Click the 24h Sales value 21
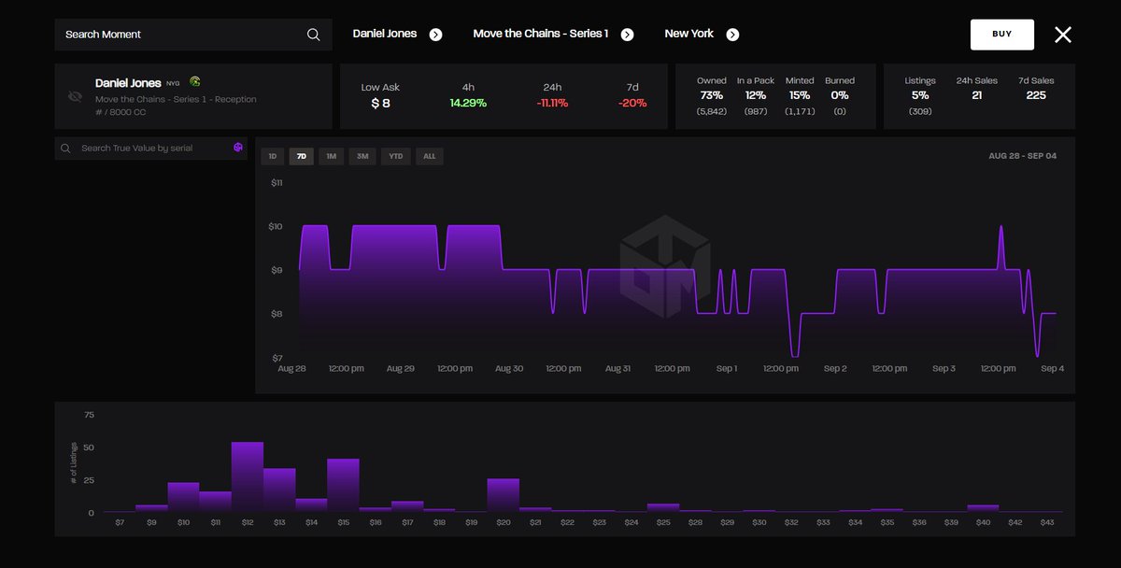Viewport: 1121px width, 568px height. 977,95
